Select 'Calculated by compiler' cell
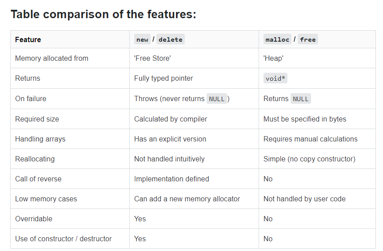Screen dimensions: 383x251 point(171,119)
